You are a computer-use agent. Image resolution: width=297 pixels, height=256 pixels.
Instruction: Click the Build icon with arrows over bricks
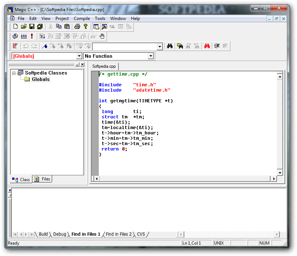(24, 36)
